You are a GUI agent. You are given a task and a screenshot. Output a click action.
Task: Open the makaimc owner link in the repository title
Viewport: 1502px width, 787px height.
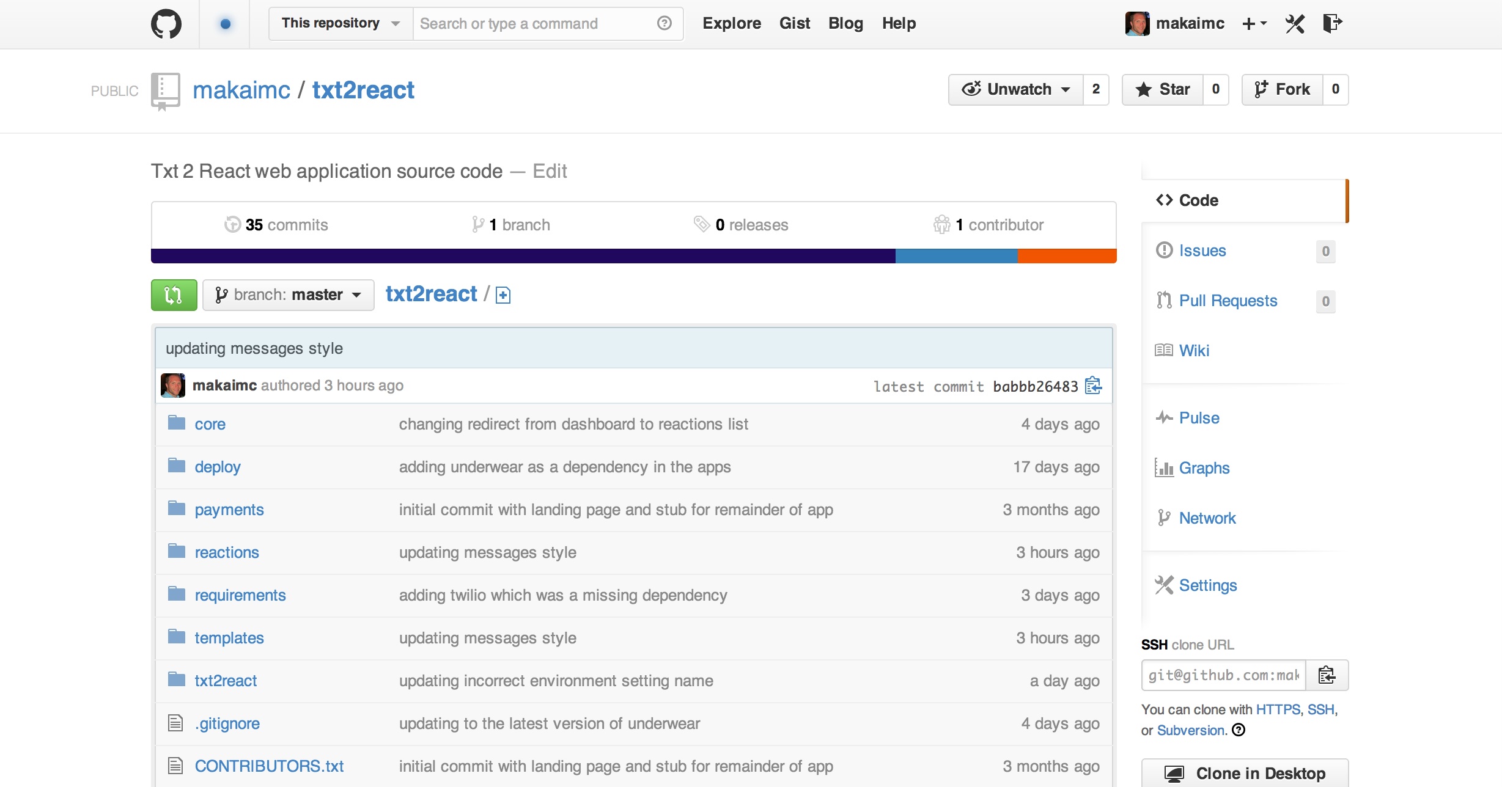241,90
